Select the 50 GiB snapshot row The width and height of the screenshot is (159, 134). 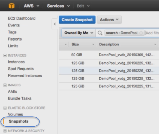[109, 55]
